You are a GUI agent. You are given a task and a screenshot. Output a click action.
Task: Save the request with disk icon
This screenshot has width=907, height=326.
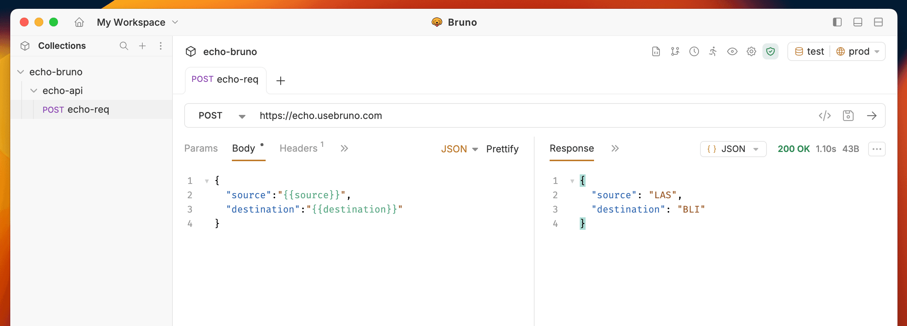[x=848, y=116]
